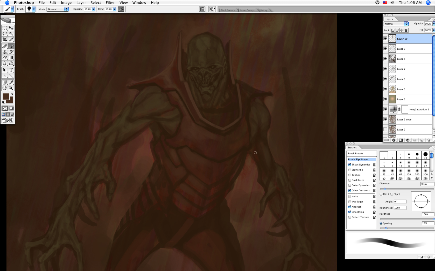Swap foreground and background colors

[12, 94]
